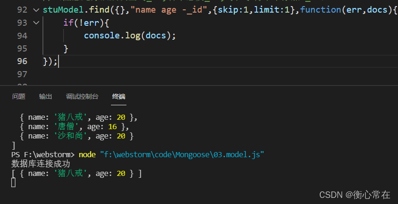The height and width of the screenshot is (204, 398).
Task: Click the function keyword on line 92
Action: (321, 10)
